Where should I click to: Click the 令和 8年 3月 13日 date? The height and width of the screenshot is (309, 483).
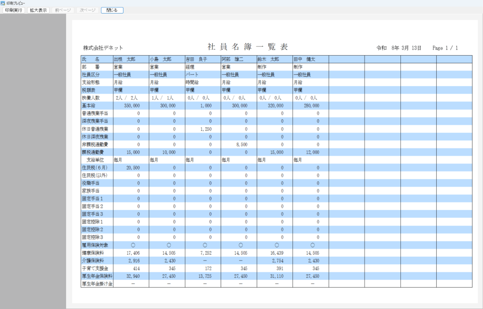click(399, 48)
